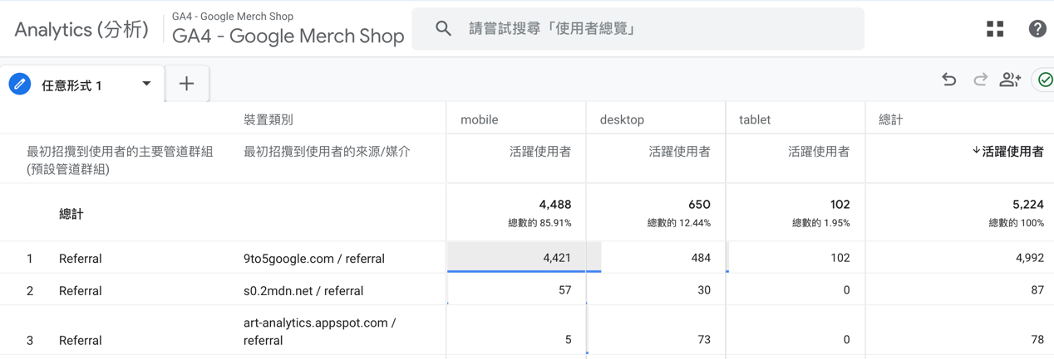Click 活躍使用者 header under tablet
This screenshot has height=359, width=1054.
click(x=819, y=152)
